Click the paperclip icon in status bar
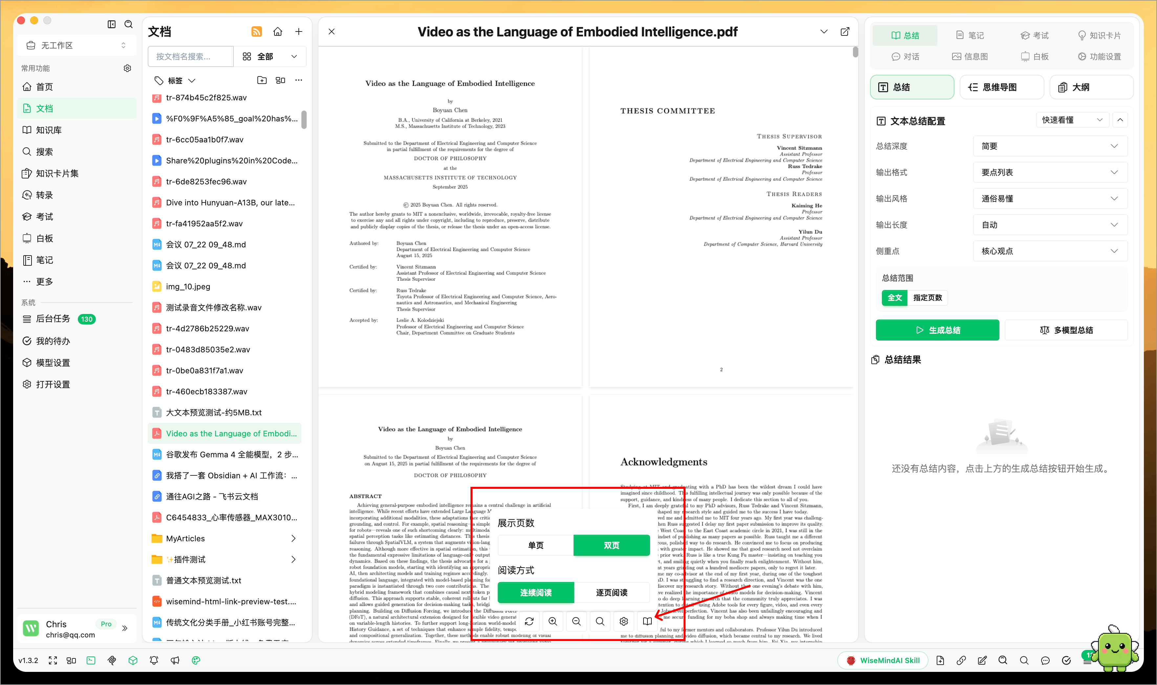Viewport: 1157px width, 685px height. 112,660
